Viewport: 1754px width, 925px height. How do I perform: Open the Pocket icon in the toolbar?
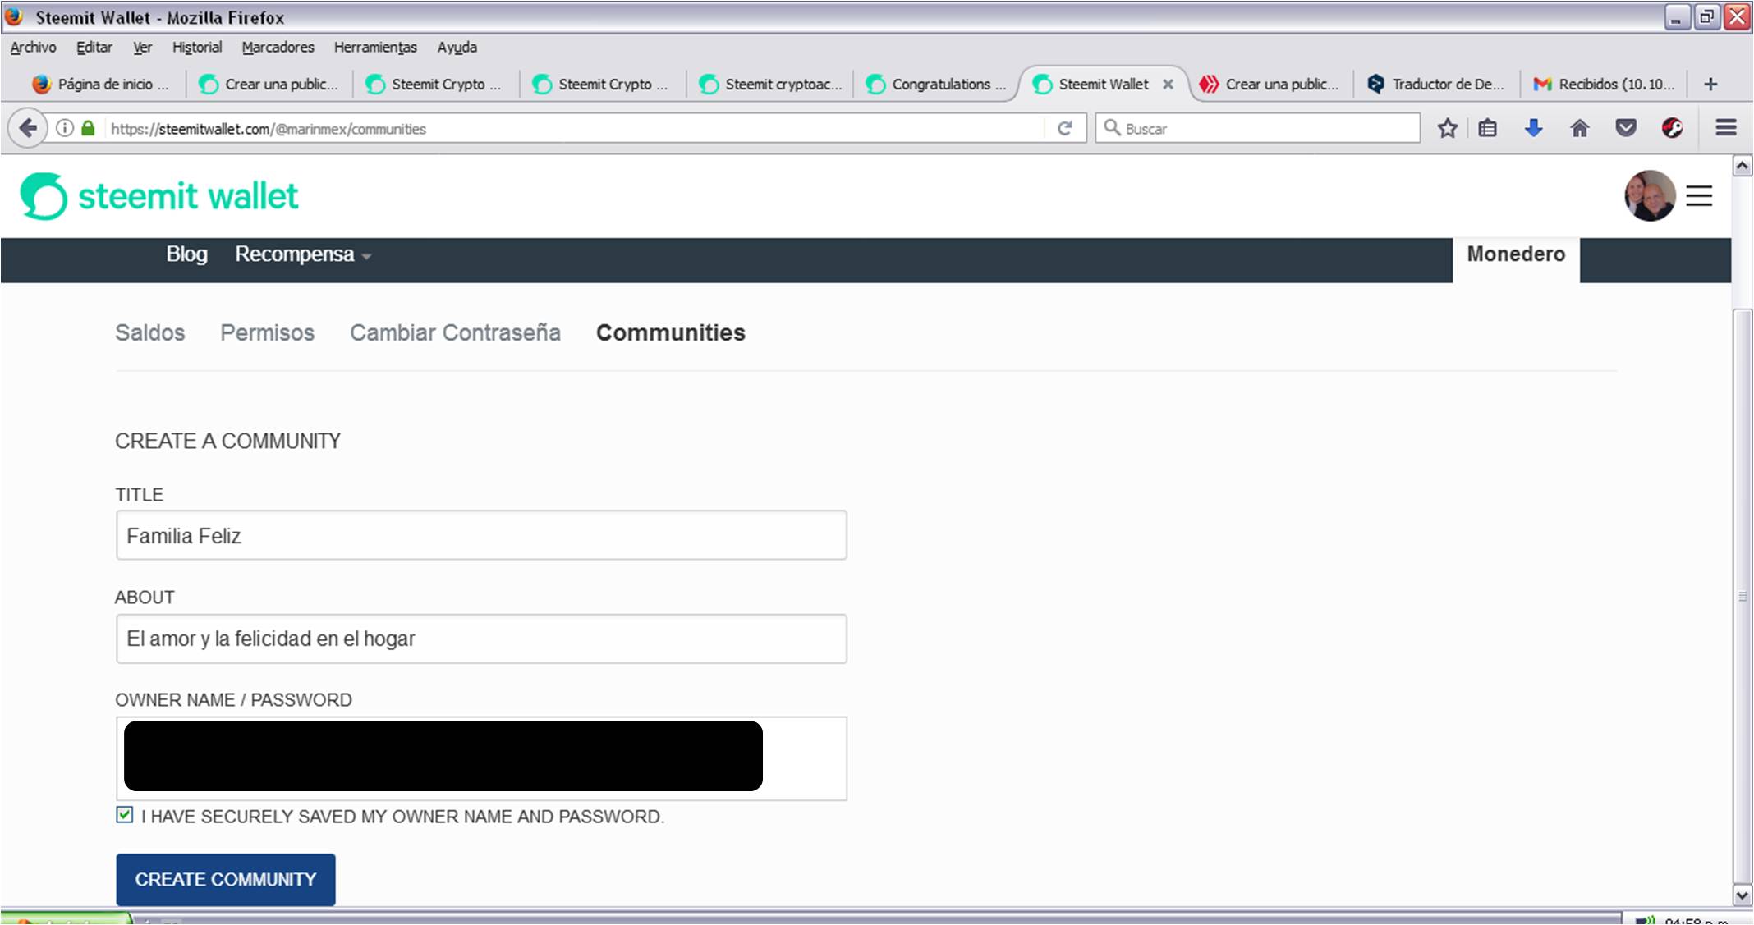1626,128
